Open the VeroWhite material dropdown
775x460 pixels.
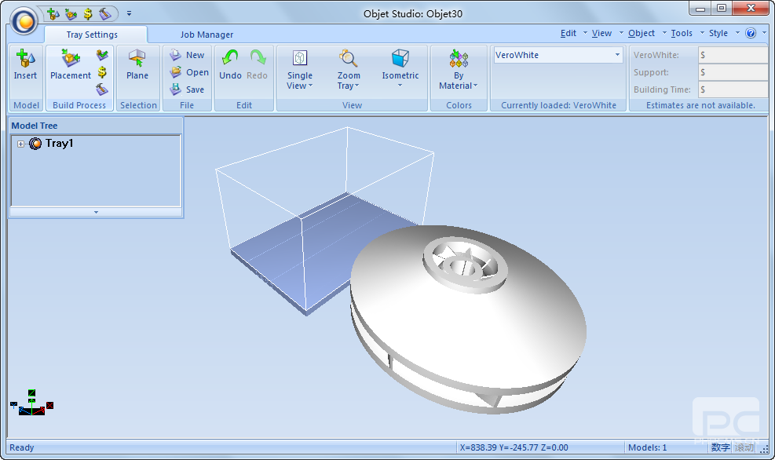(x=617, y=55)
